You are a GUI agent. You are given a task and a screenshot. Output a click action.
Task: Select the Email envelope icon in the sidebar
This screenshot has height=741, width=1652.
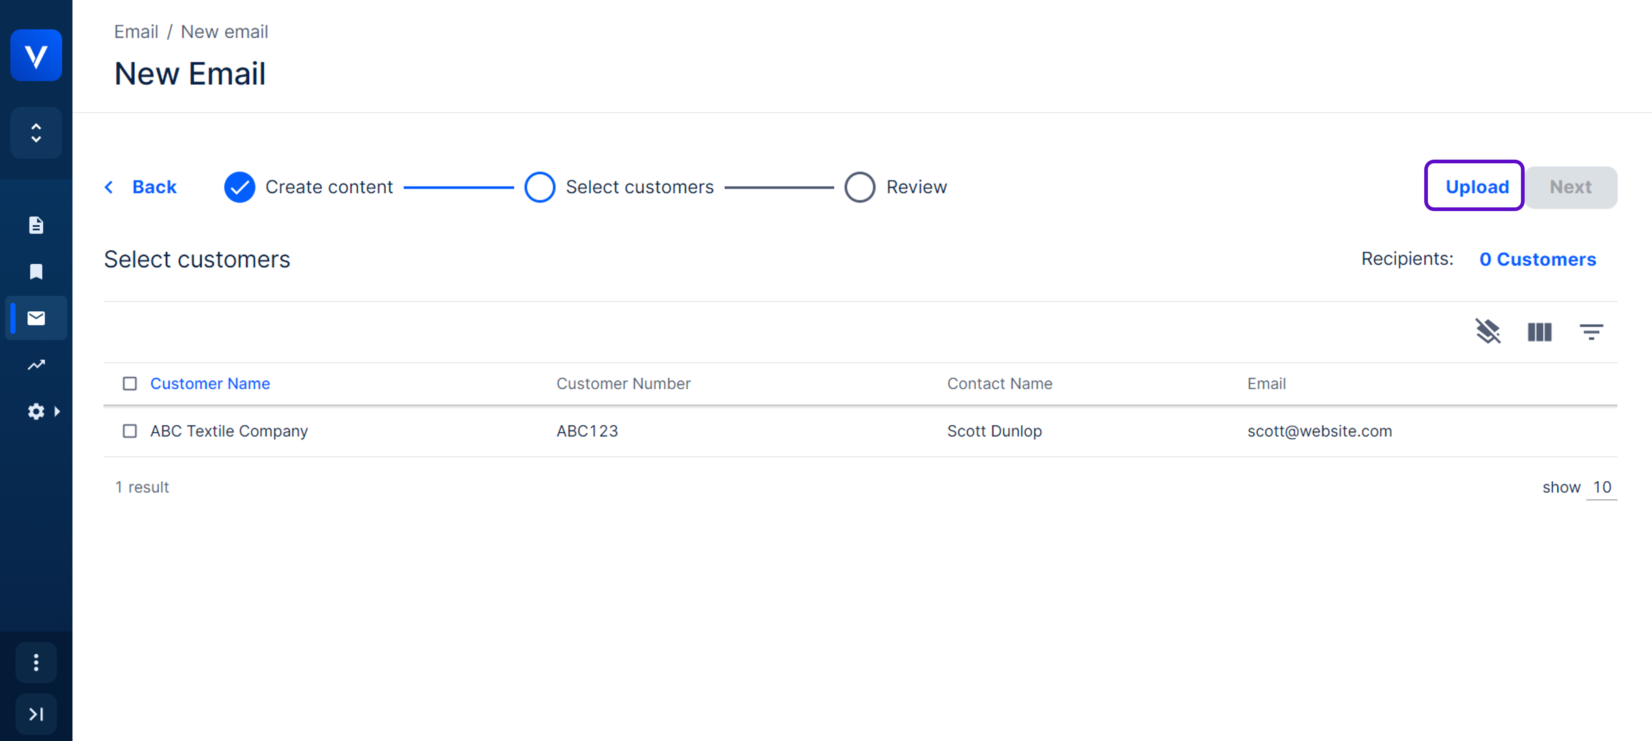pos(36,318)
